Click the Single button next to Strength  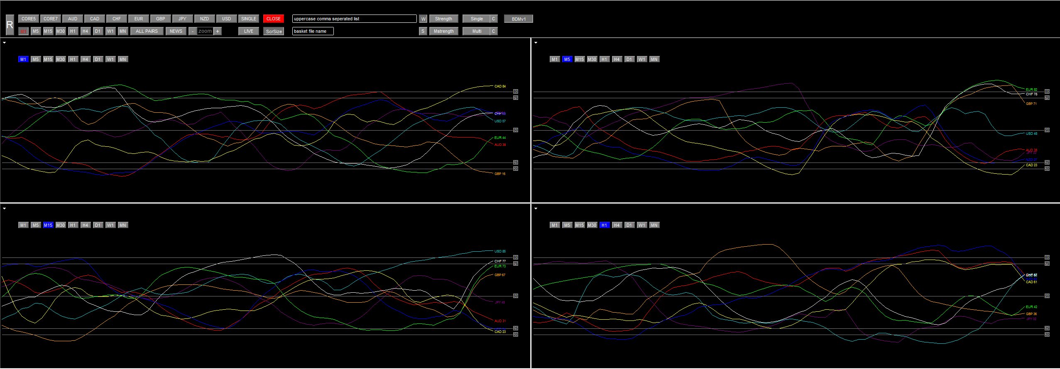point(476,19)
